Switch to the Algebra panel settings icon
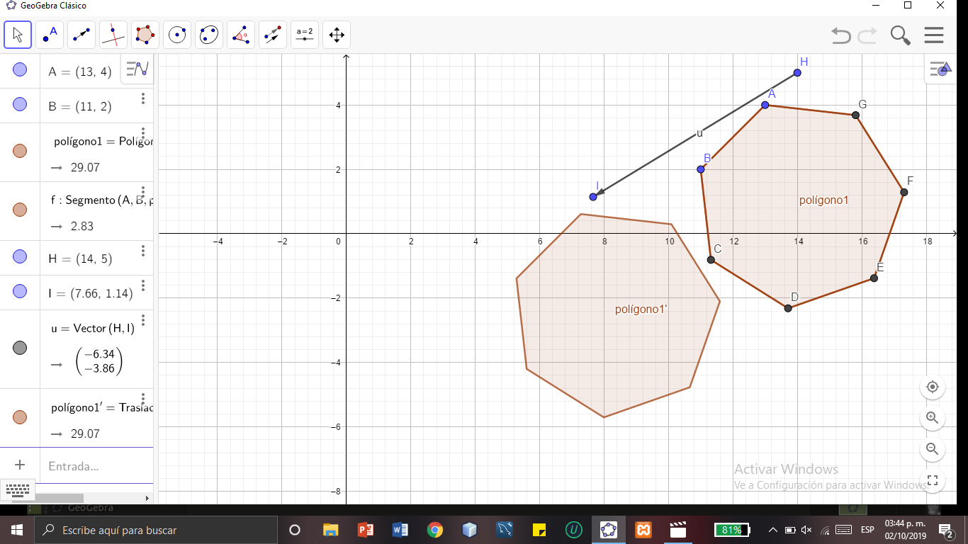This screenshot has height=544, width=968. pos(136,69)
